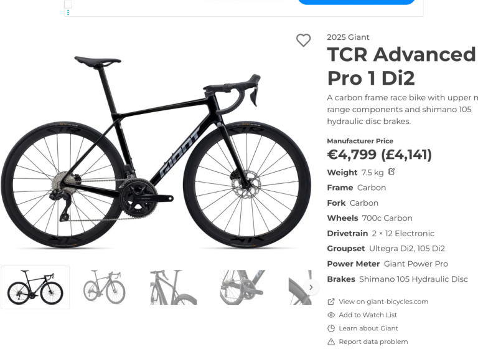Open View on giant-bicycles.com link
The width and height of the screenshot is (478, 359).
(x=383, y=302)
